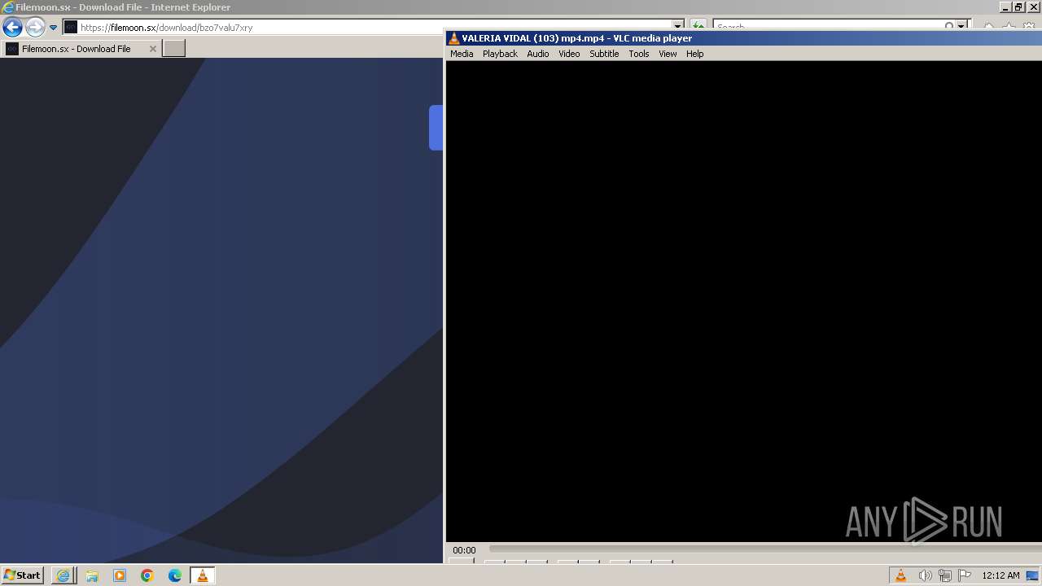1042x586 pixels.
Task: Click the 00:00 elapsed time label
Action: click(464, 550)
